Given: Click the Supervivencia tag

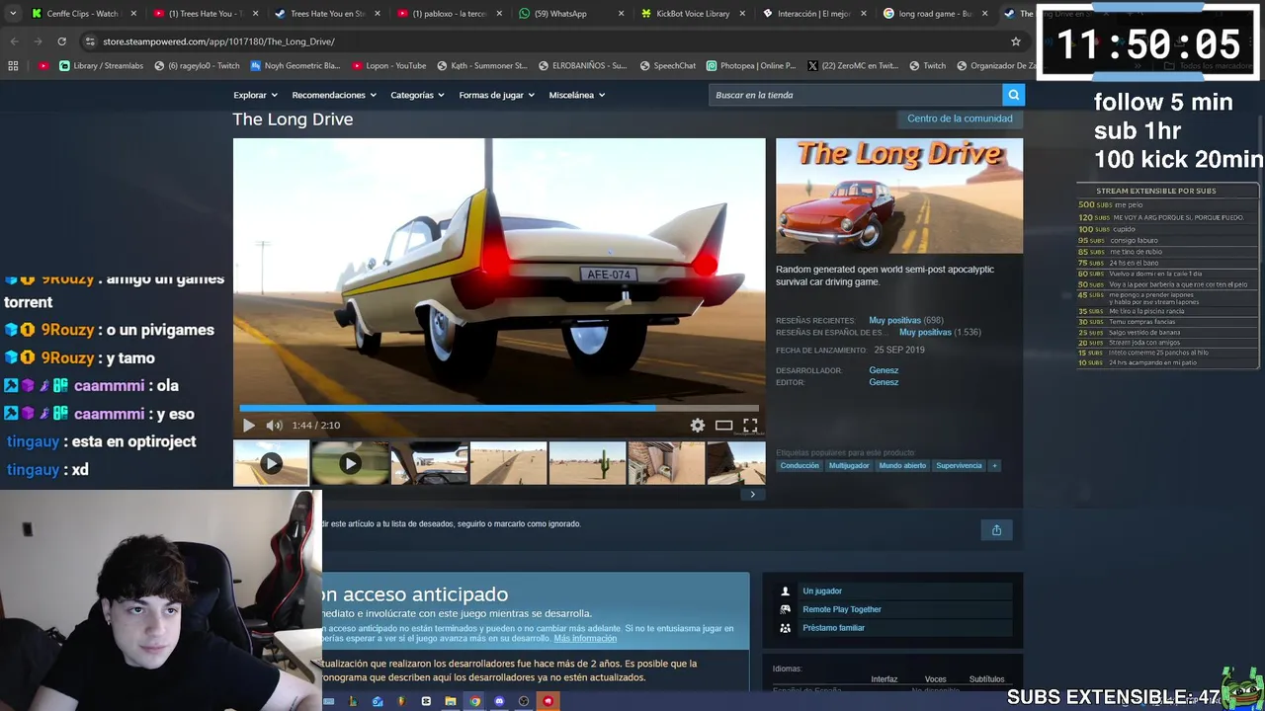Looking at the screenshot, I should 959,466.
